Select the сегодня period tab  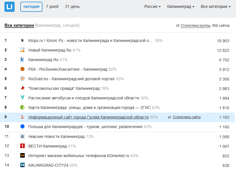tap(31, 7)
